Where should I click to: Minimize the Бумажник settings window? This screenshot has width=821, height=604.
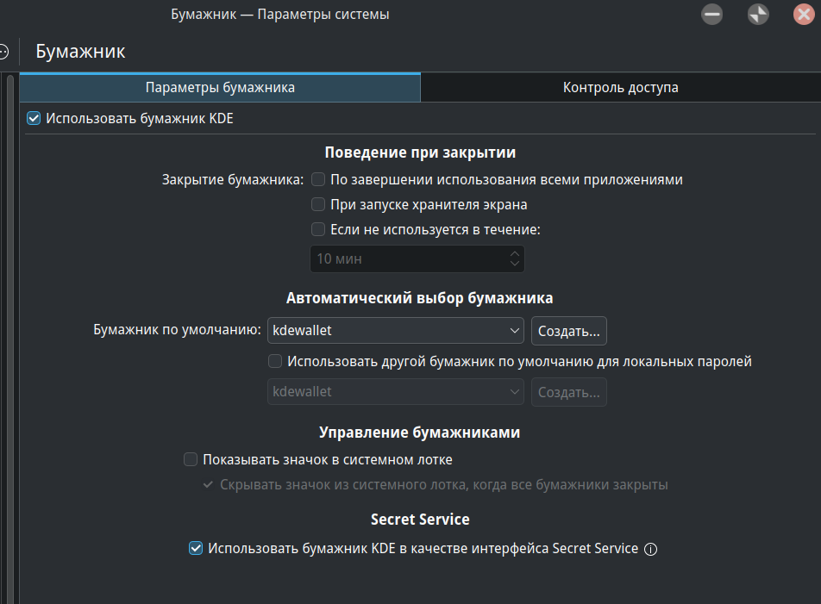pos(711,15)
